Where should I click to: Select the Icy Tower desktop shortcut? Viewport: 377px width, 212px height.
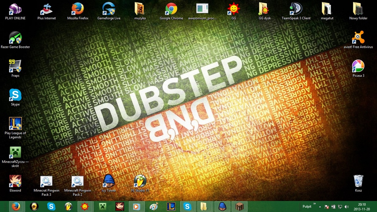click(x=109, y=184)
